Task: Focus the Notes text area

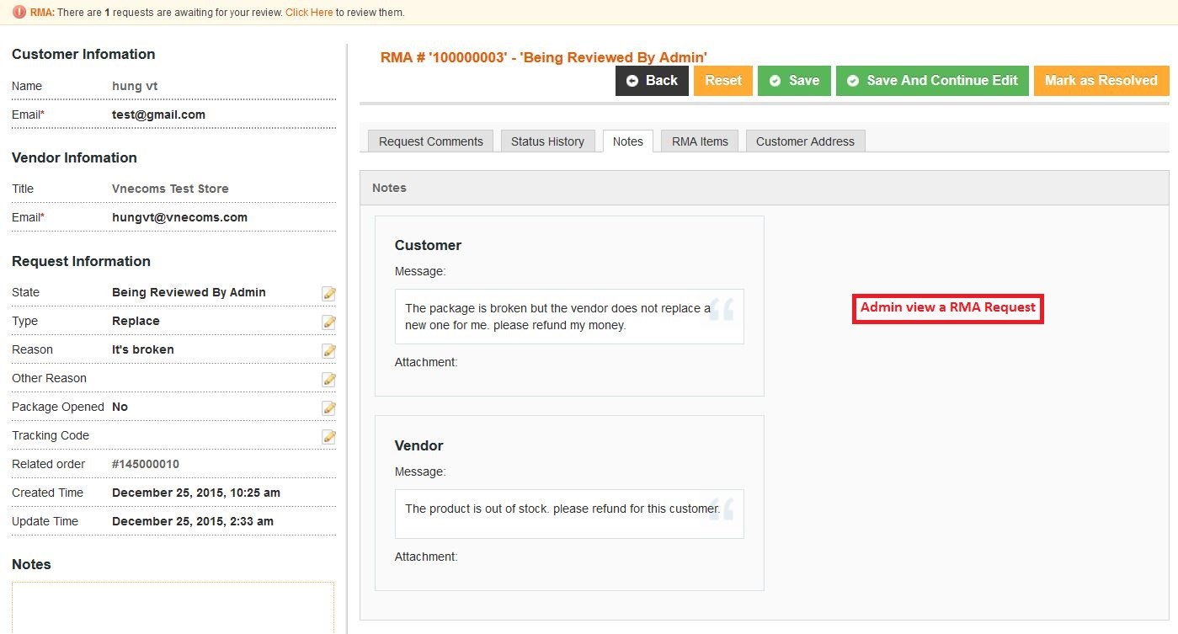Action: point(173,608)
